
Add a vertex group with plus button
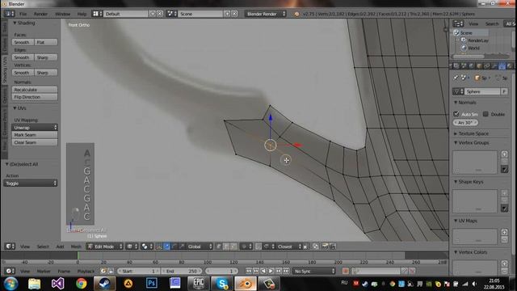click(504, 154)
